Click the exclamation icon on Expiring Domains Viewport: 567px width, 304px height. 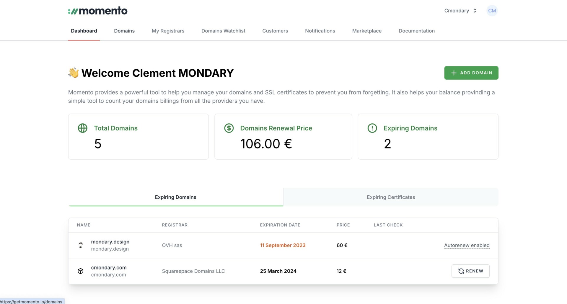pyautogui.click(x=372, y=128)
